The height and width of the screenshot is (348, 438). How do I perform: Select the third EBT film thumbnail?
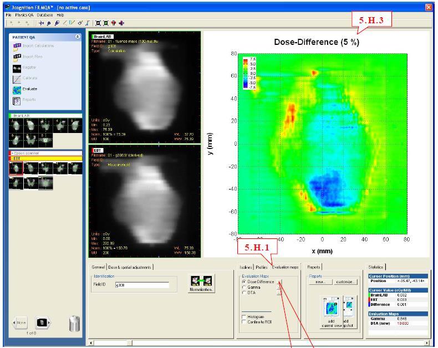[45, 168]
